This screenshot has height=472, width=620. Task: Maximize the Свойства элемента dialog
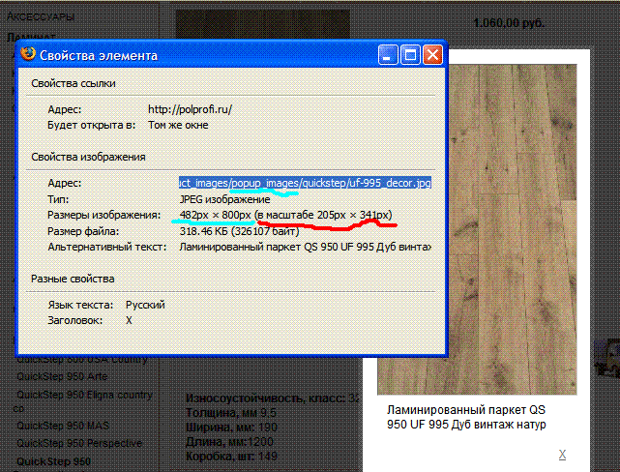[410, 55]
